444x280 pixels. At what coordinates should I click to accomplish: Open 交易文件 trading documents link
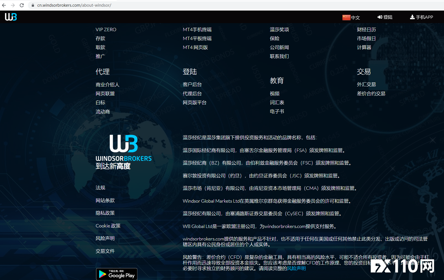point(105,251)
